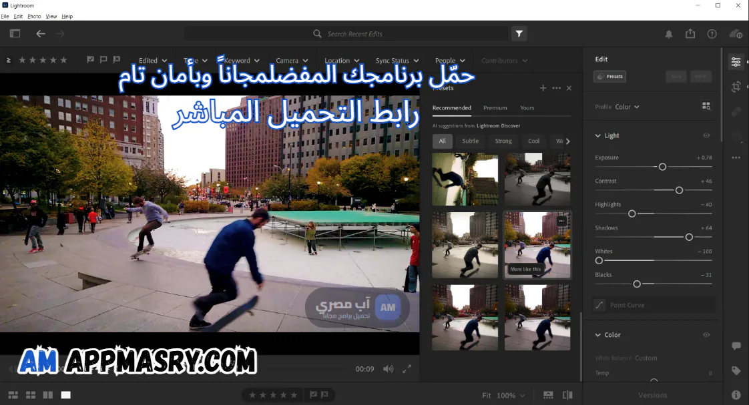Select the Crop and rotate tool
The width and height of the screenshot is (749, 405).
pos(736,87)
